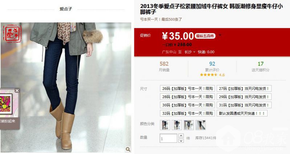Close the floating popup ad

point(17,90)
